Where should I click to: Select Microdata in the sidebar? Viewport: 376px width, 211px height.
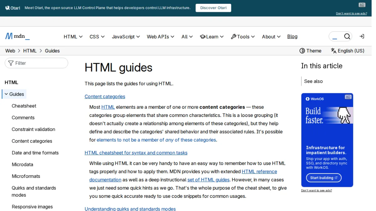click(23, 164)
